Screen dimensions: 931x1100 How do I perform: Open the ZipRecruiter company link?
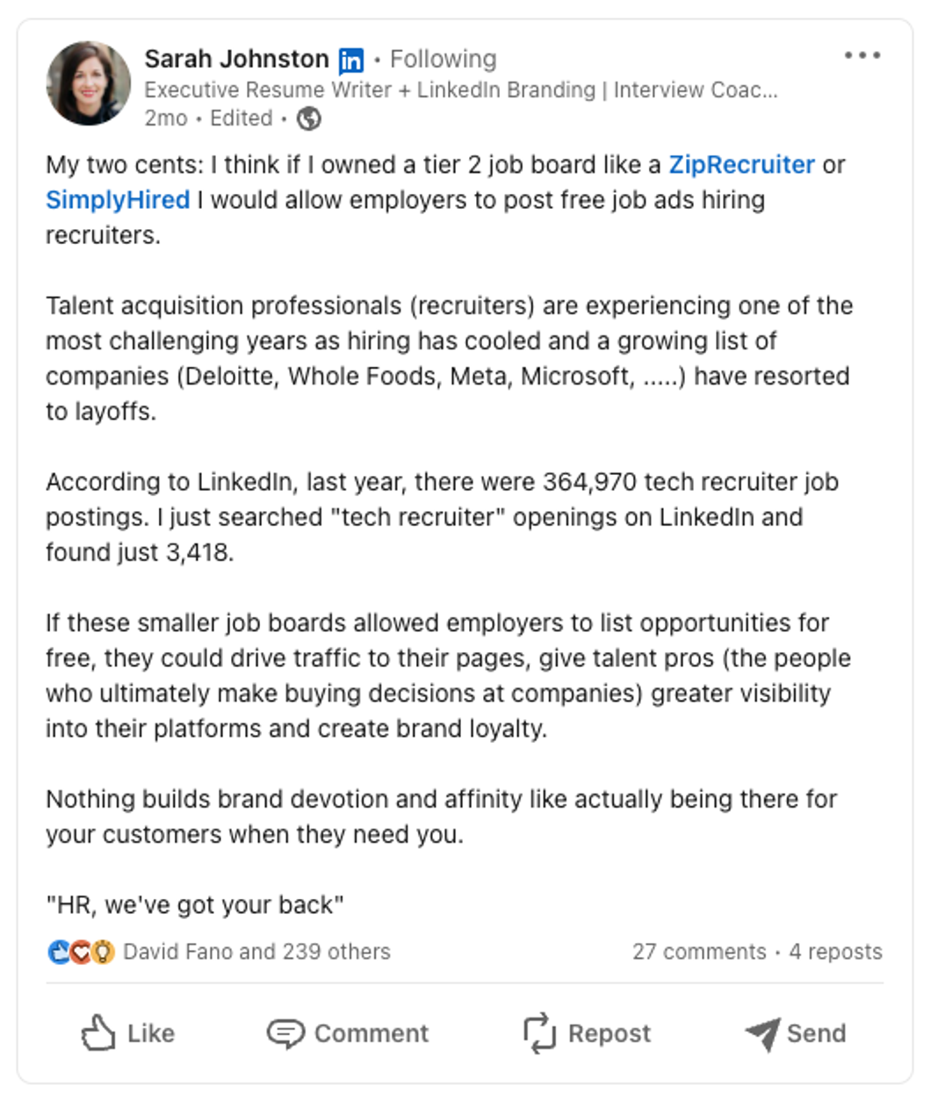pos(741,164)
